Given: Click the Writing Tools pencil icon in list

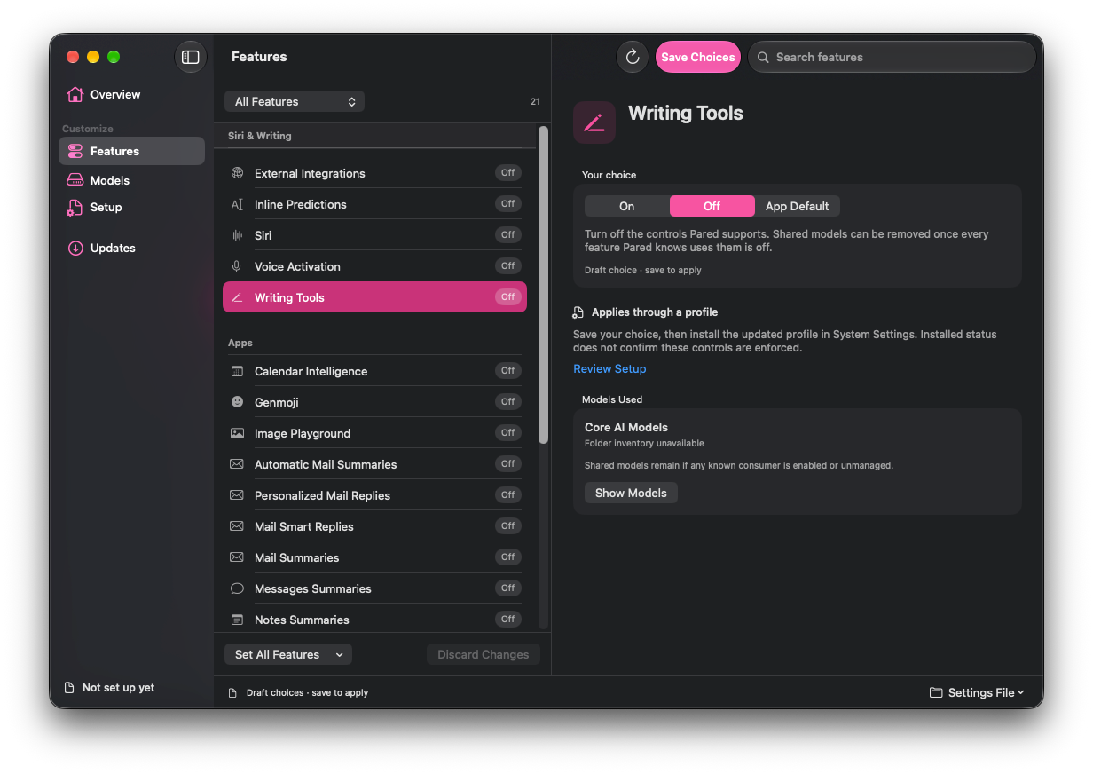Looking at the screenshot, I should pyautogui.click(x=237, y=297).
